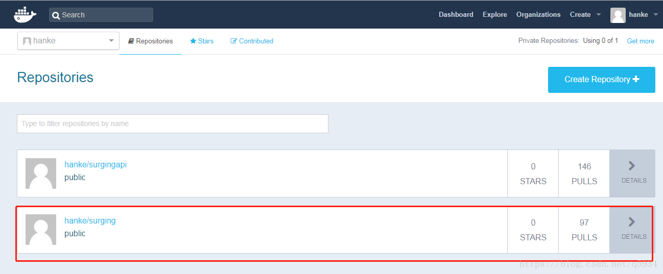Click the hanke/surging repository avatar thumbnail

41,230
